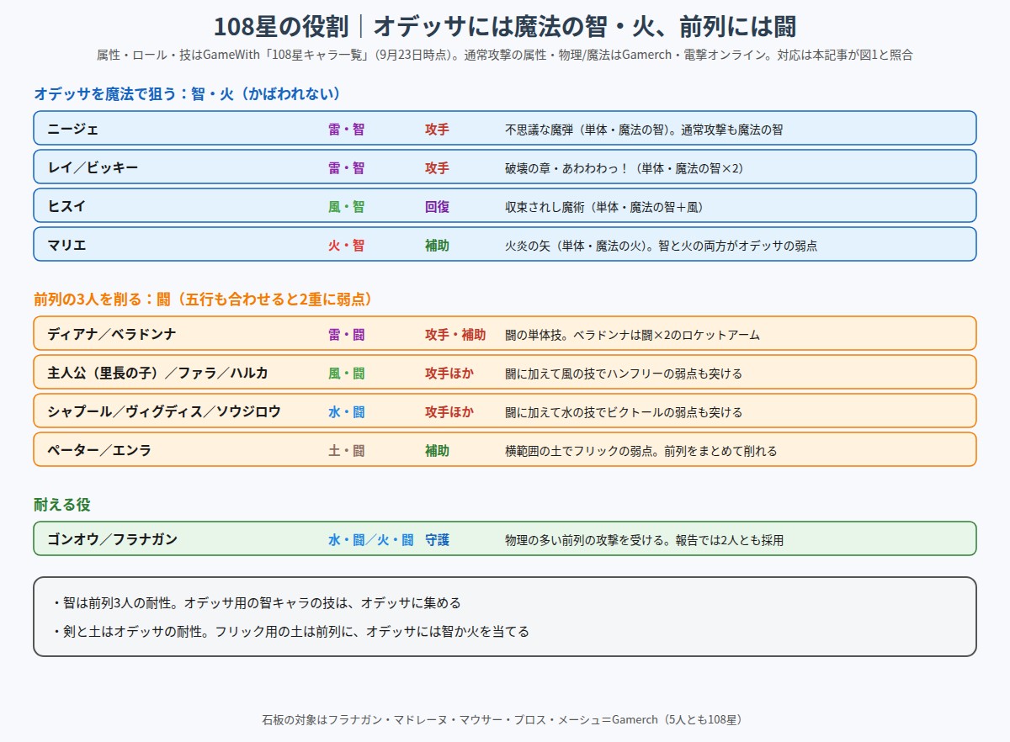The width and height of the screenshot is (1010, 742).
Task: Click 雷・闘 attribute in ディアナ row
Action: point(347,335)
